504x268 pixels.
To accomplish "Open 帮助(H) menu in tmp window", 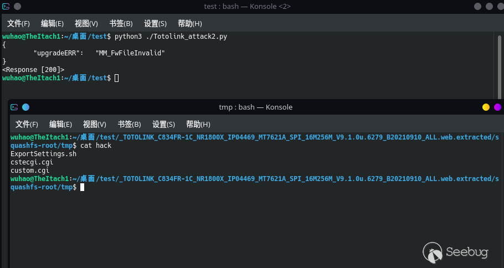I will (x=198, y=125).
